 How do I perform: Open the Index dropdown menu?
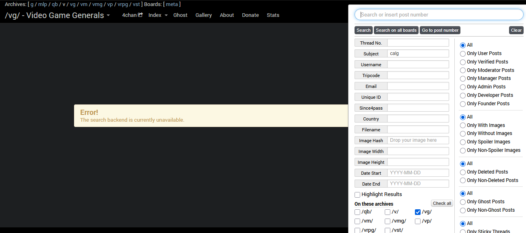tap(158, 15)
